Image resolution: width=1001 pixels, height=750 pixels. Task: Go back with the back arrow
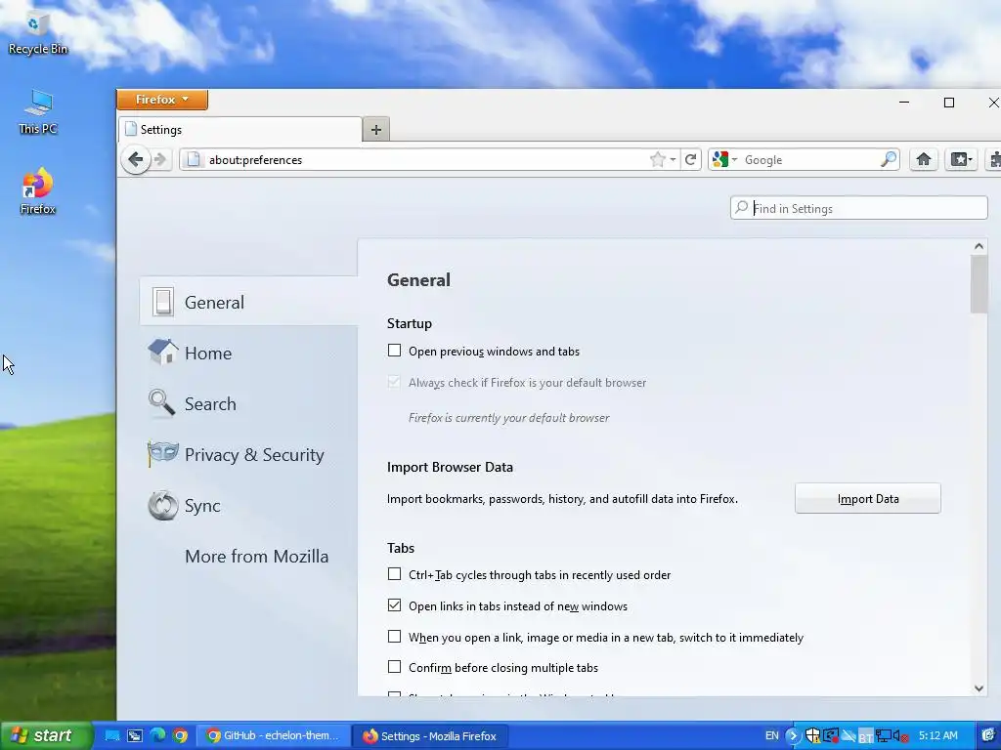pyautogui.click(x=135, y=159)
